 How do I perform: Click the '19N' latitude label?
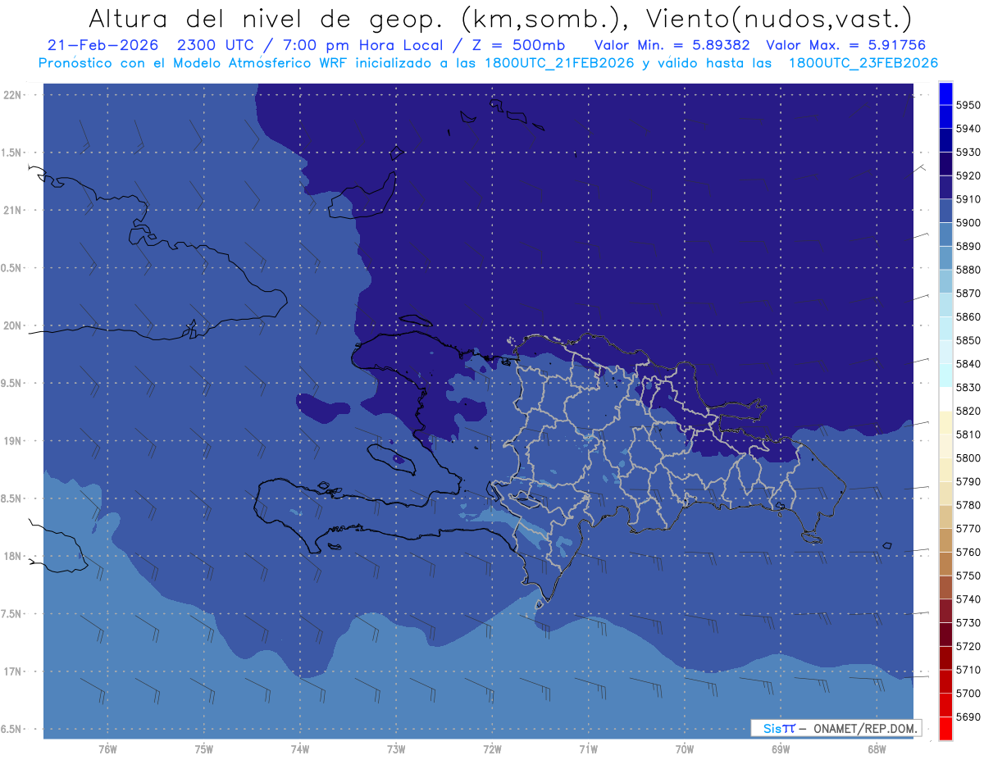[12, 441]
